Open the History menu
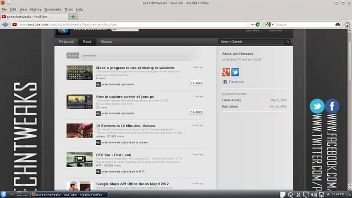352x198 pixels. pos(36,9)
